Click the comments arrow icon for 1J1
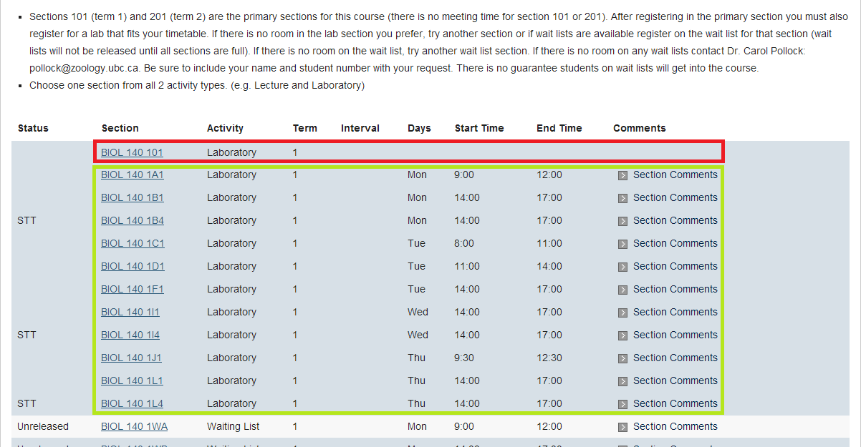Image resolution: width=861 pixels, height=447 pixels. 622,358
